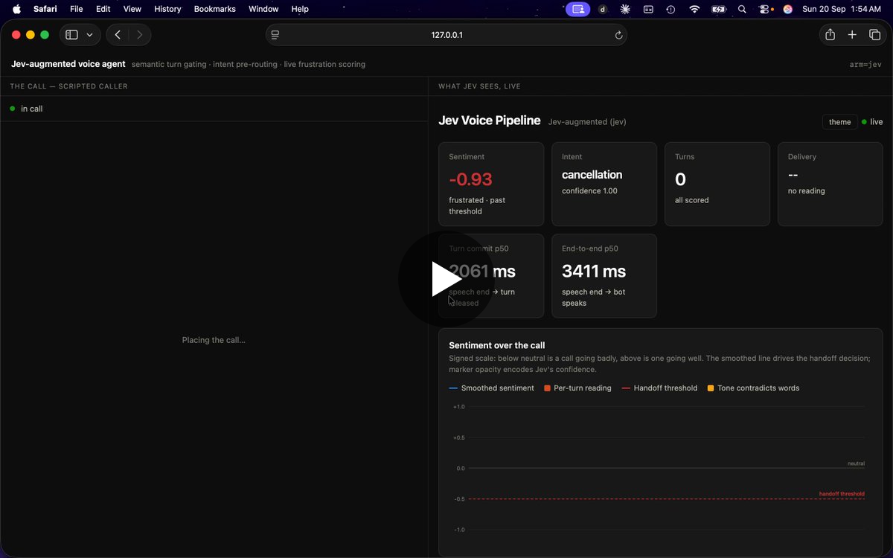Open a new tab with the plus icon
This screenshot has width=893, height=558.
[x=853, y=35]
